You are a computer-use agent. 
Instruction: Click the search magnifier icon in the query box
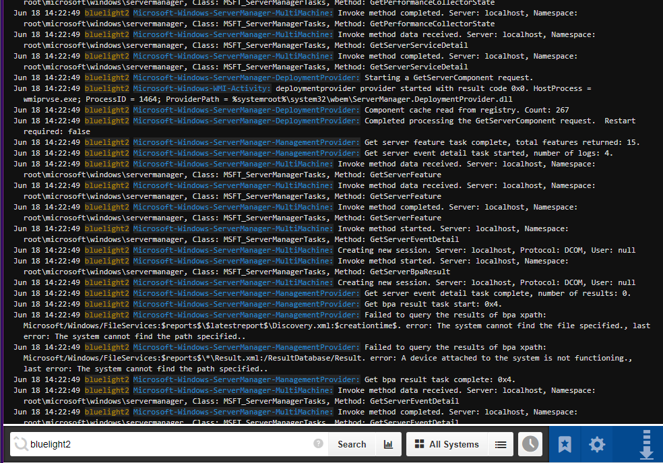tap(20, 443)
